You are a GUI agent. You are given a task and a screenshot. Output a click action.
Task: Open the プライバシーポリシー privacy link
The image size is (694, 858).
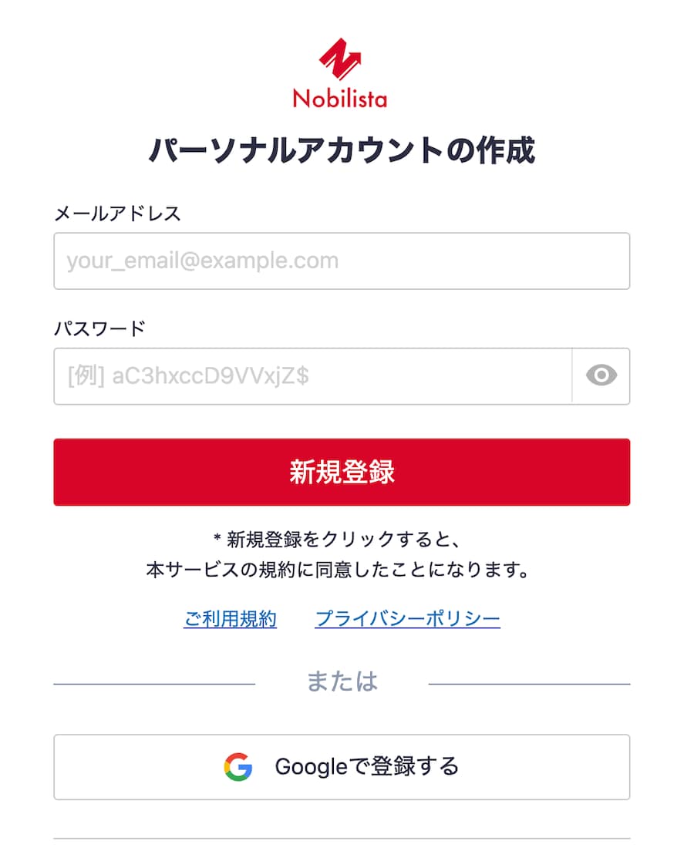(x=407, y=618)
